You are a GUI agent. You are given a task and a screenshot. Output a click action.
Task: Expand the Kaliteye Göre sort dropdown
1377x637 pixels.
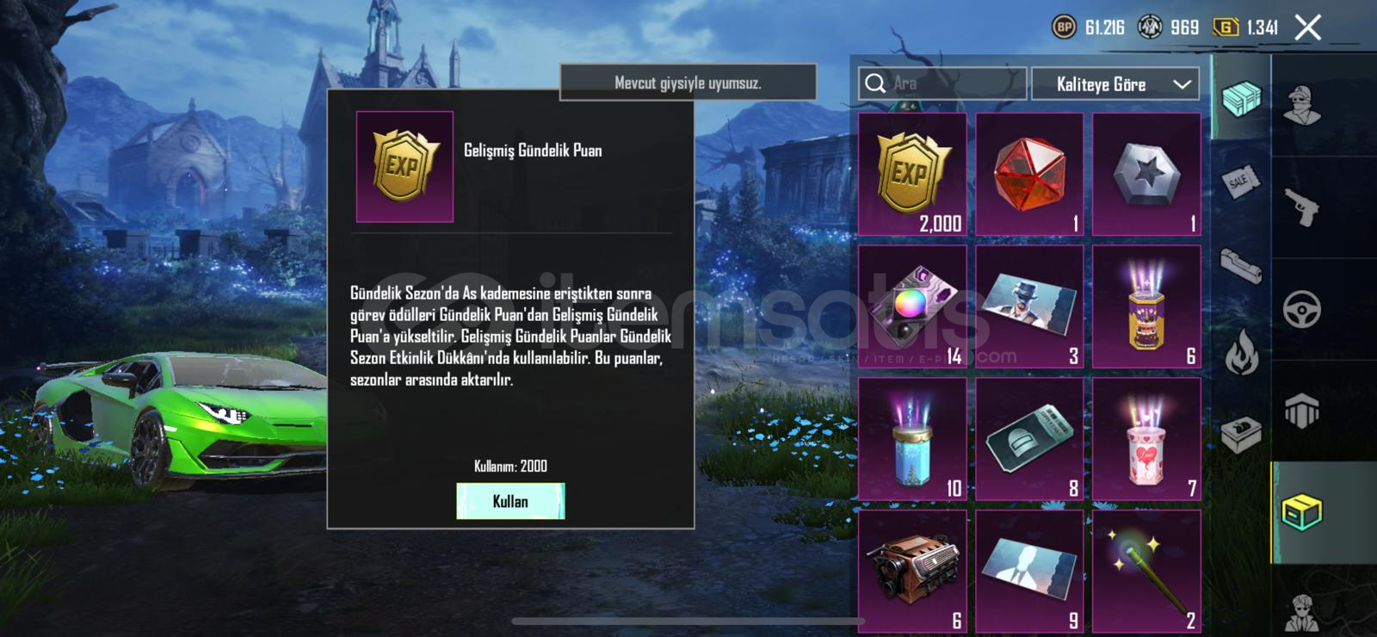coord(1115,83)
